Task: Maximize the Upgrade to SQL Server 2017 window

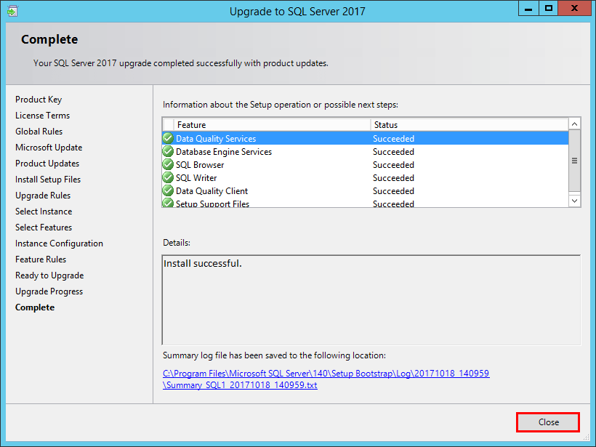Action: 549,9
